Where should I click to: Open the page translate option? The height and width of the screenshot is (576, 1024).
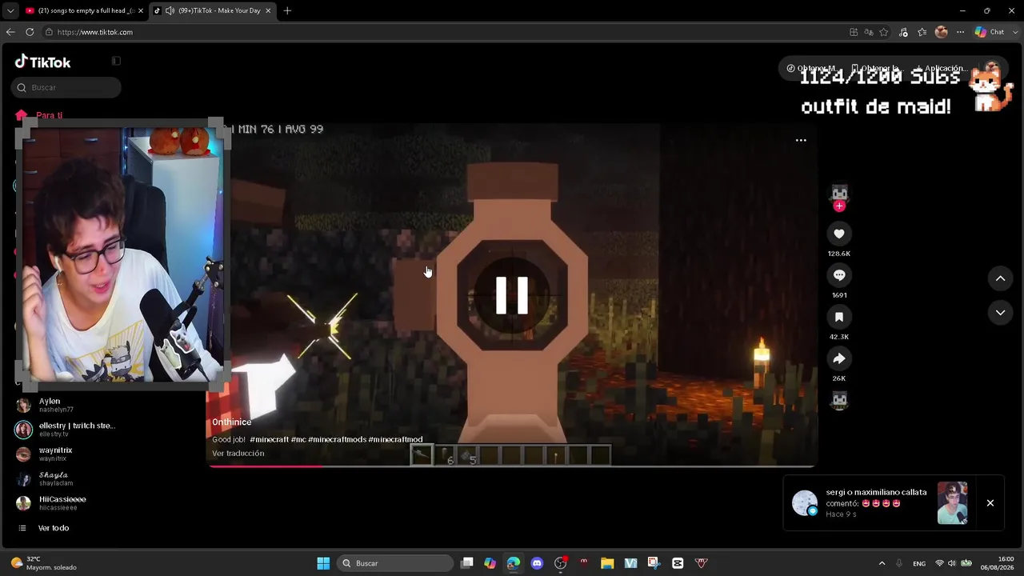(x=869, y=32)
